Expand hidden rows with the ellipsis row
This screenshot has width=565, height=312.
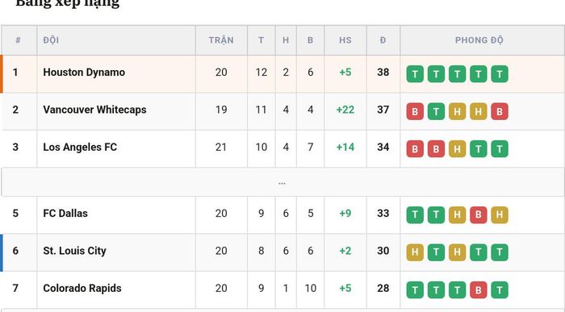(282, 182)
